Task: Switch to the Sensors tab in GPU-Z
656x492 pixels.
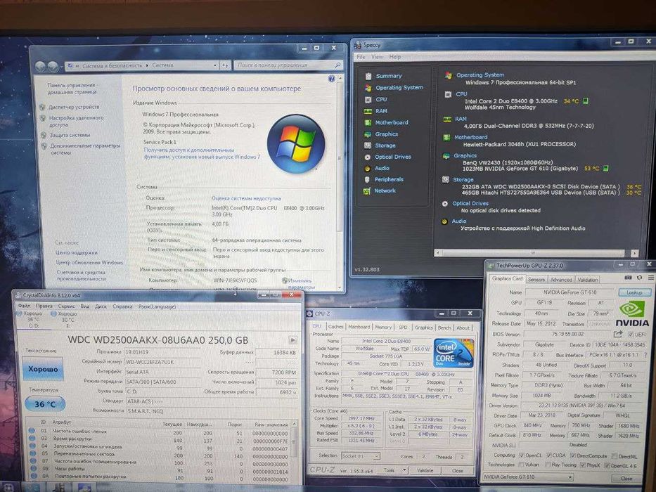Action: coord(536,280)
